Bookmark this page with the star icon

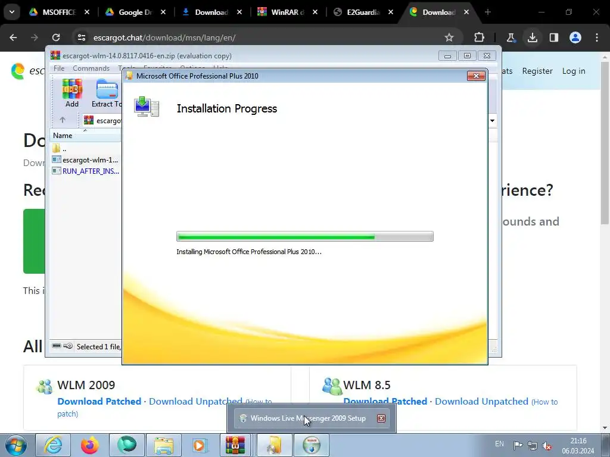point(449,37)
